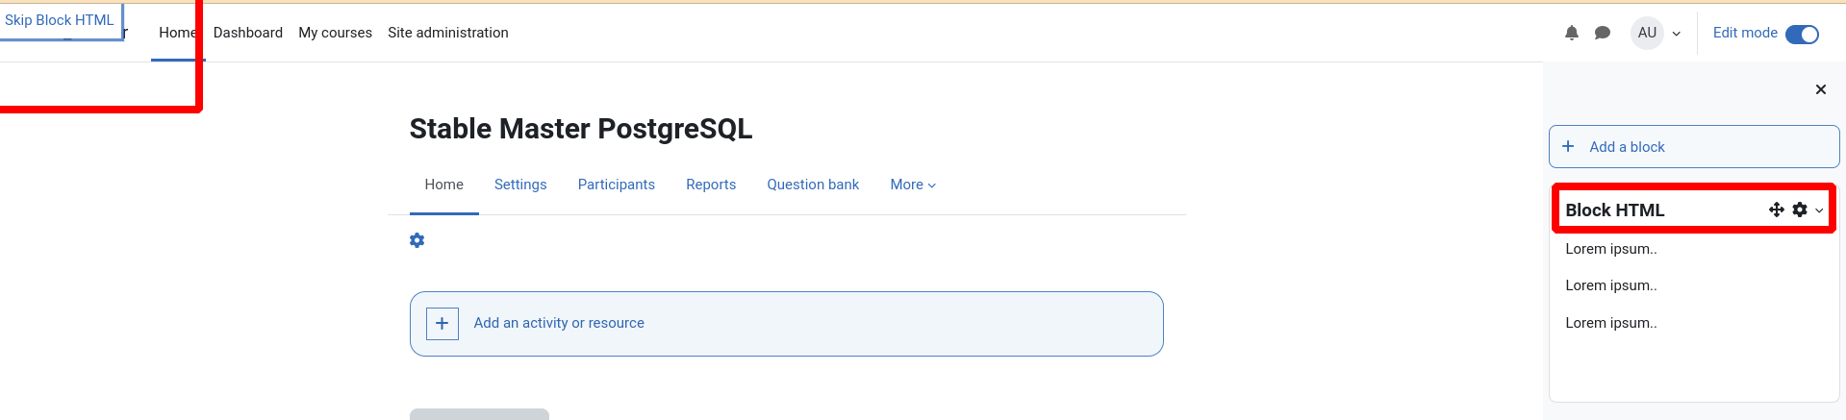Select the Home secondary tab

[x=444, y=185]
